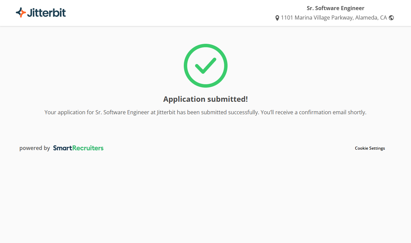This screenshot has height=243, width=411.
Task: Click "submitted successfully" in the message
Action: (x=230, y=112)
